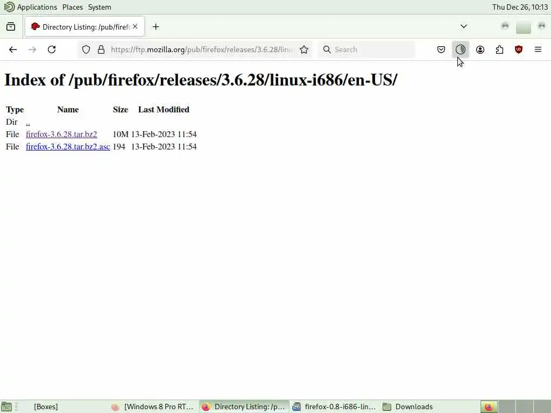Image resolution: width=551 pixels, height=413 pixels.
Task: Reload the directory listing page
Action: [52, 49]
